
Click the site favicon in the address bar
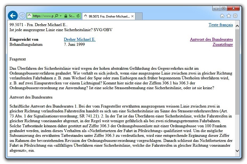[x=29, y=16]
